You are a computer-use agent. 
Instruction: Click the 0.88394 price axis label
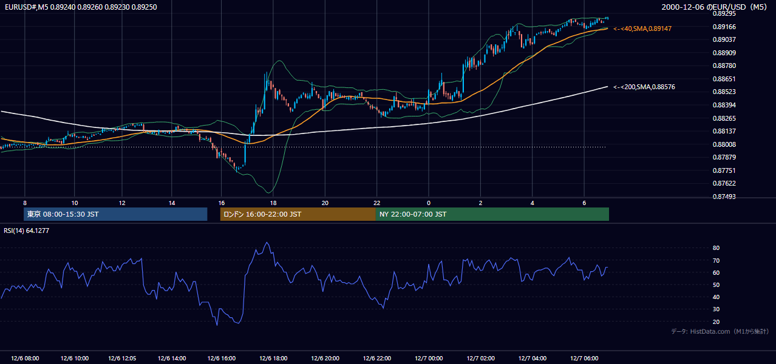(724, 105)
